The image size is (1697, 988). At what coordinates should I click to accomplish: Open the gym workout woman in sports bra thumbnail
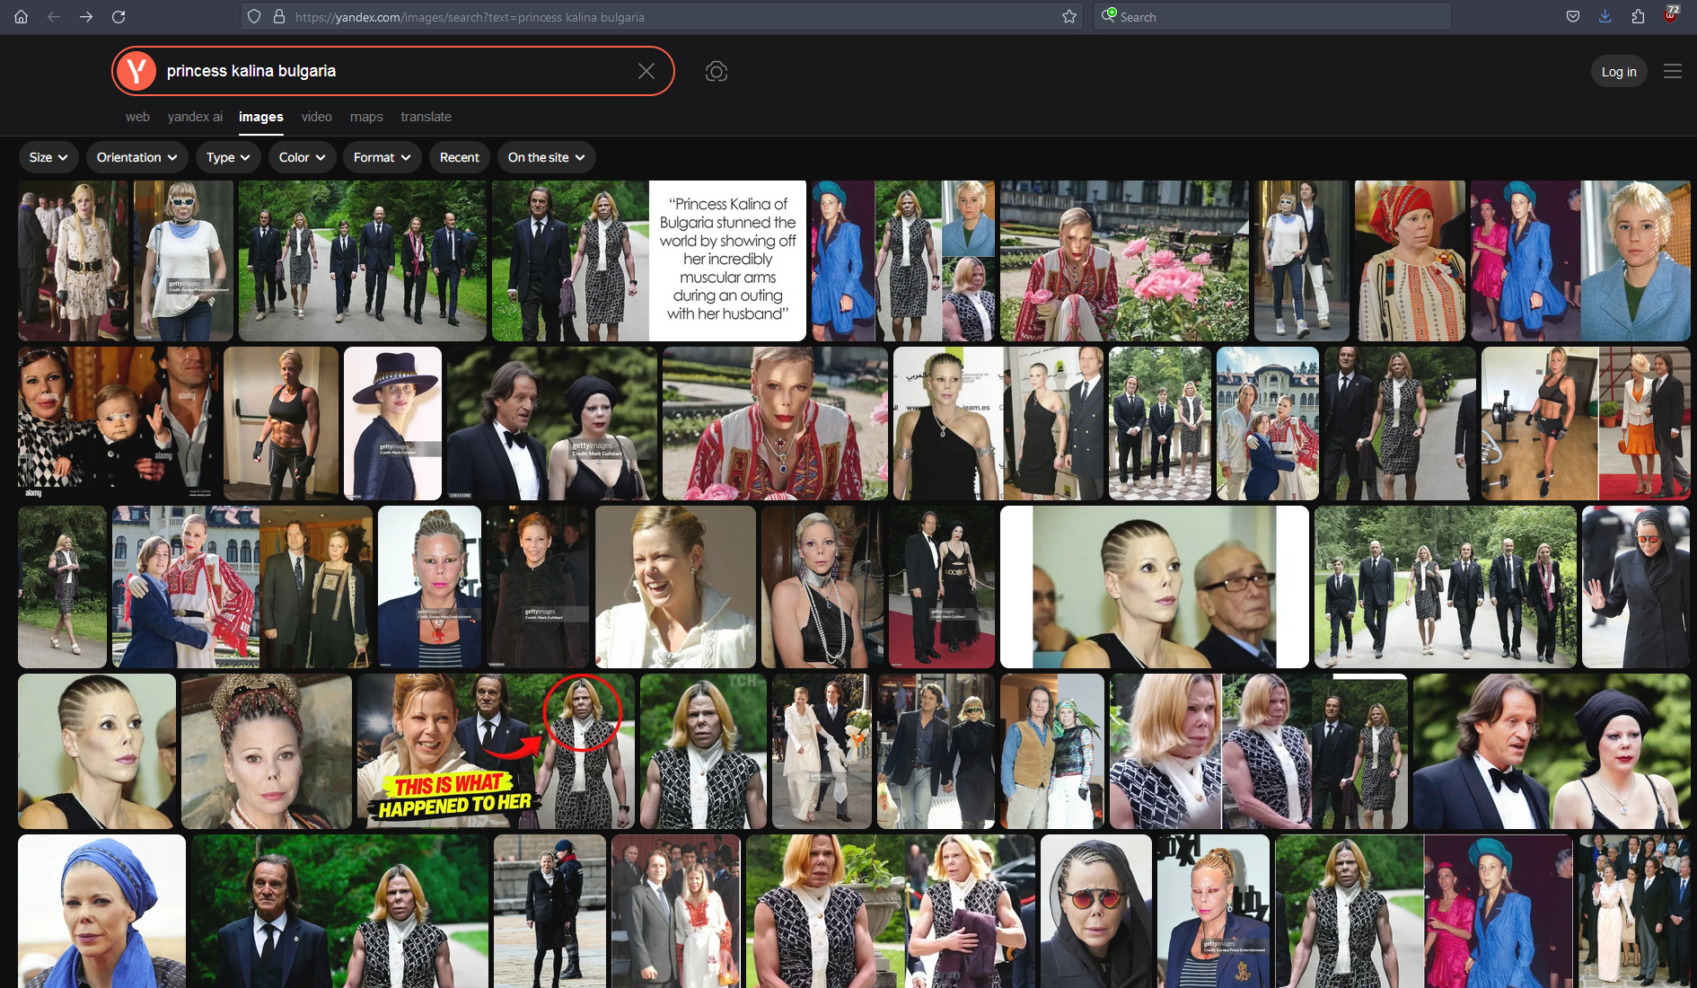click(281, 423)
